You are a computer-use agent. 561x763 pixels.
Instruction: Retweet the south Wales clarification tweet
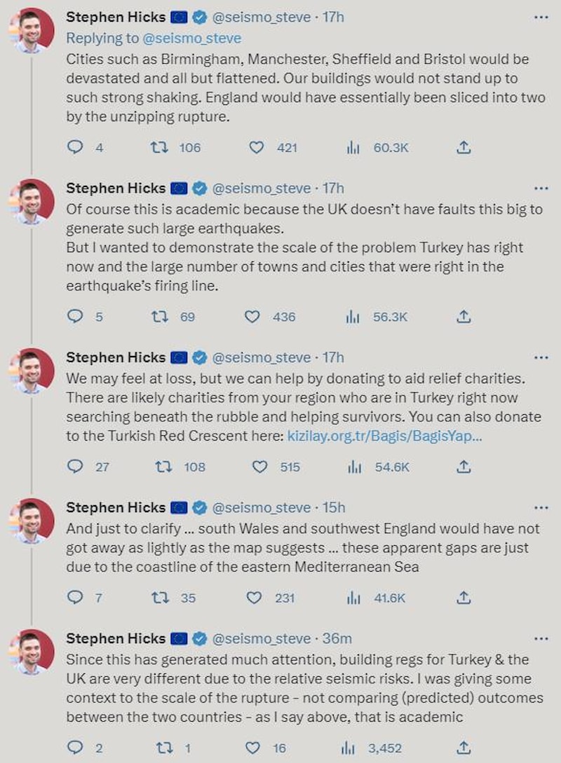[x=159, y=598]
